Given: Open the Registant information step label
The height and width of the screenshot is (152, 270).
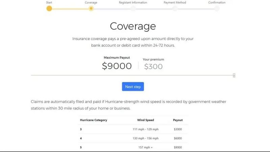Looking at the screenshot, I should (133, 2).
